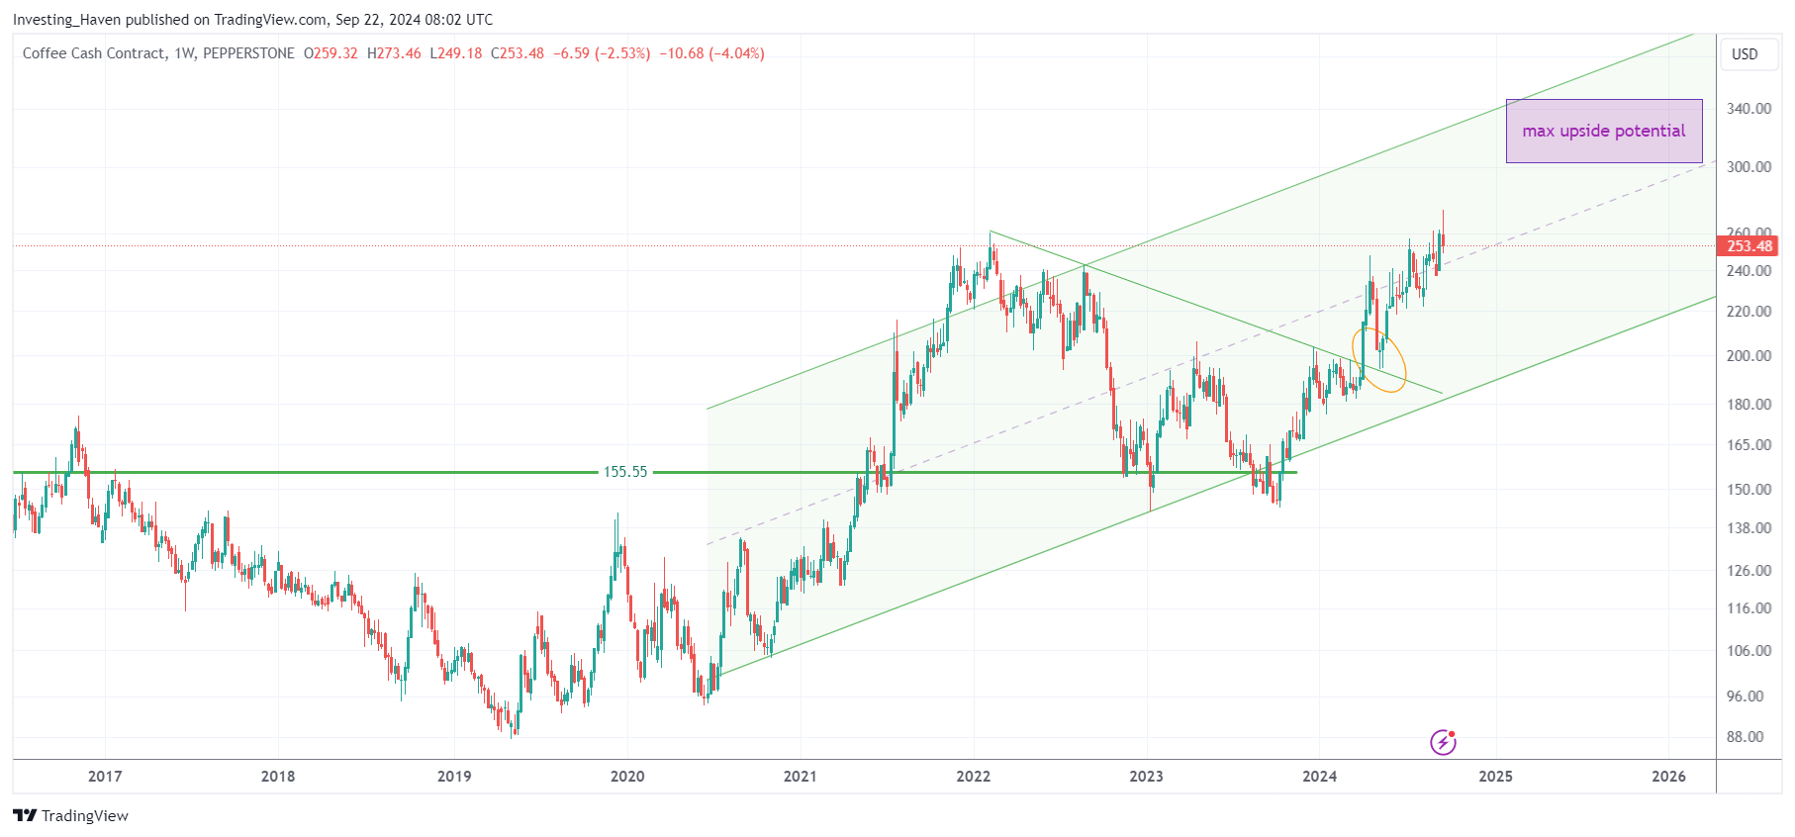Click the 150.00 price axis label
This screenshot has width=1795, height=837.
[1748, 490]
